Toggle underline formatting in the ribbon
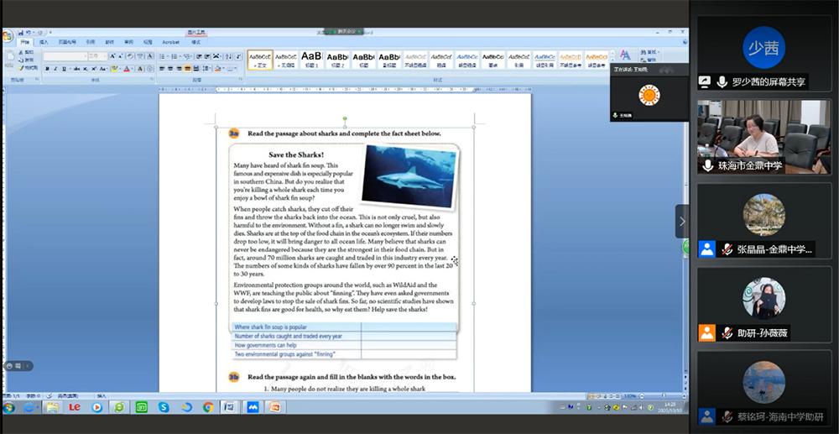 click(x=65, y=69)
